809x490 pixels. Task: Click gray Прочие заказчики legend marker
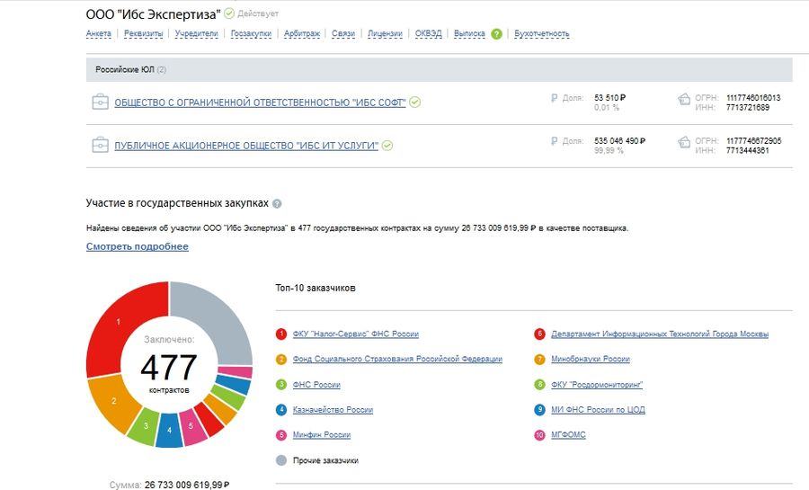[281, 460]
